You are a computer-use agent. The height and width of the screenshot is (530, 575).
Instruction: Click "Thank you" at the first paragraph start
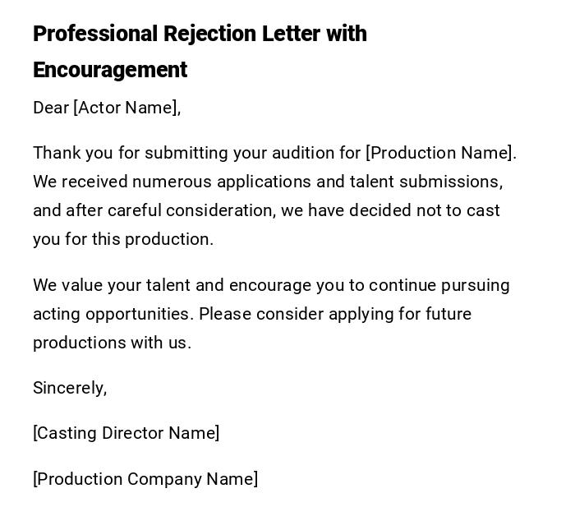(x=67, y=153)
